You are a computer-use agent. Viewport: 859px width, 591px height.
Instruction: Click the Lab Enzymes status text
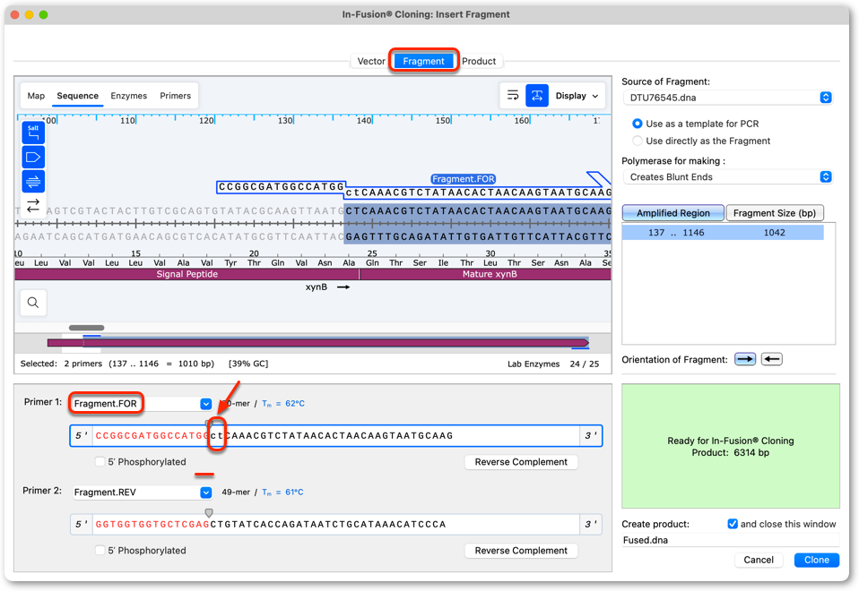pos(533,364)
